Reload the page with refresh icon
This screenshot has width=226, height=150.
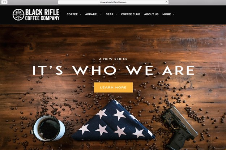pos(166,2)
